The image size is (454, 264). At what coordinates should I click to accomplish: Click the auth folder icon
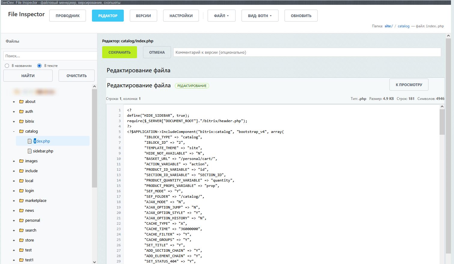point(21,111)
